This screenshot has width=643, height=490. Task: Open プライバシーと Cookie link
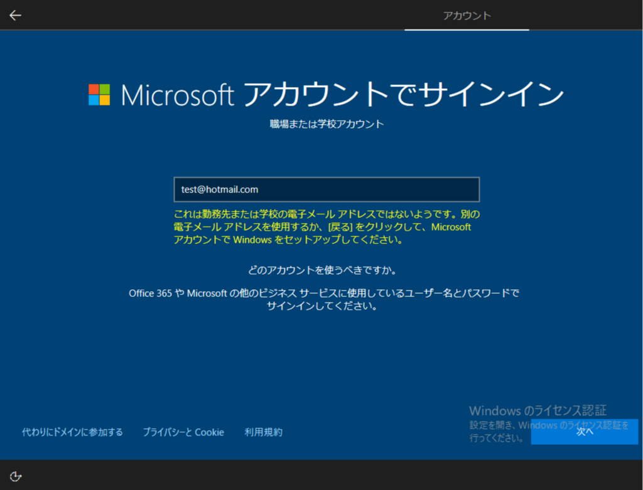(x=183, y=432)
